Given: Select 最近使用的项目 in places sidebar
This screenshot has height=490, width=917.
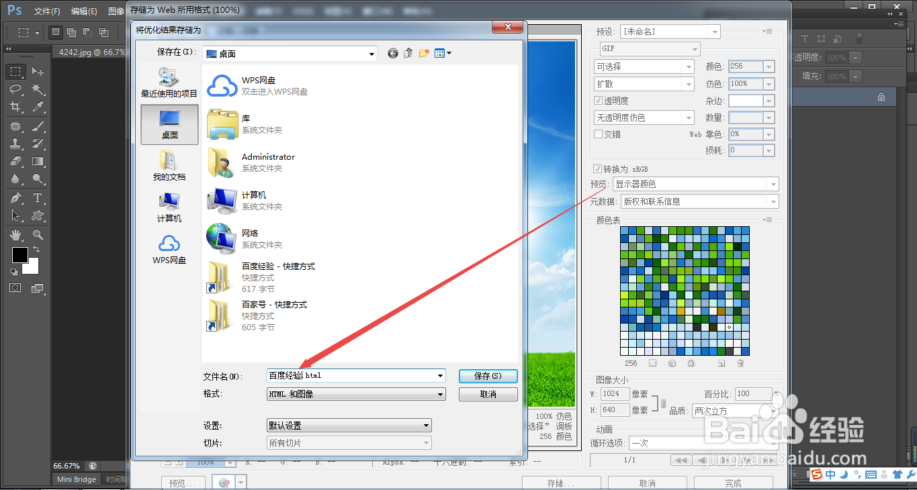Looking at the screenshot, I should pos(169,83).
